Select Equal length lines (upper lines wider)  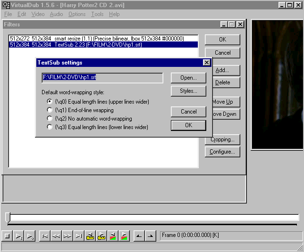tap(50, 102)
